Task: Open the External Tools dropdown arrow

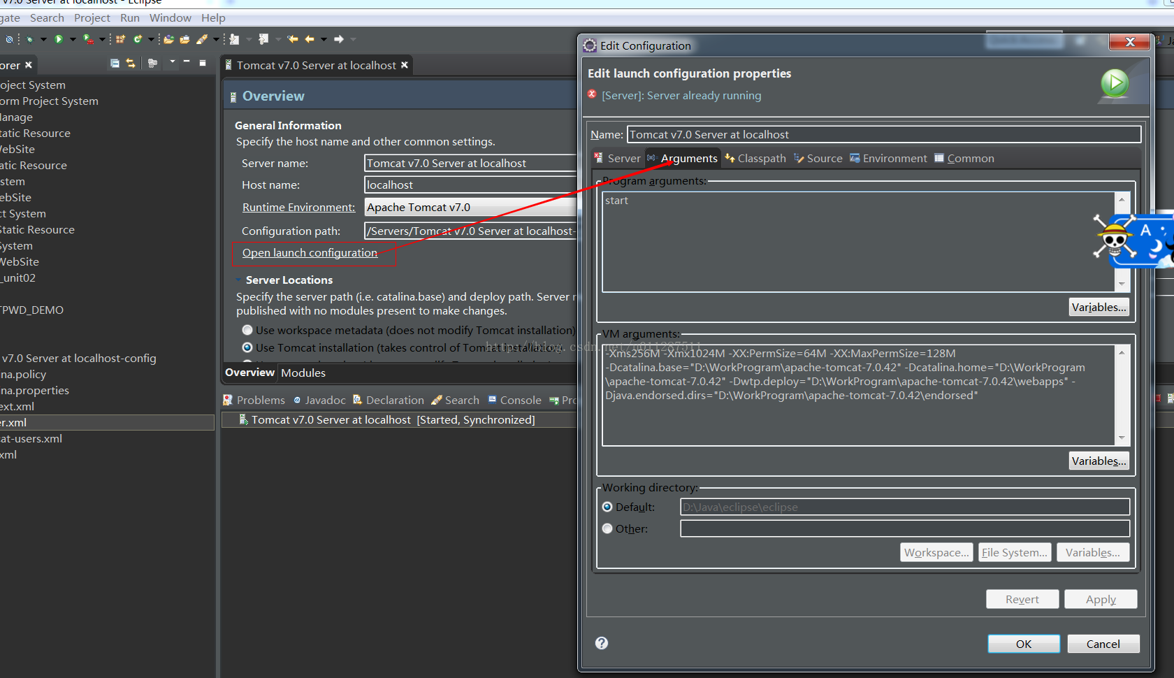Action: pos(102,39)
